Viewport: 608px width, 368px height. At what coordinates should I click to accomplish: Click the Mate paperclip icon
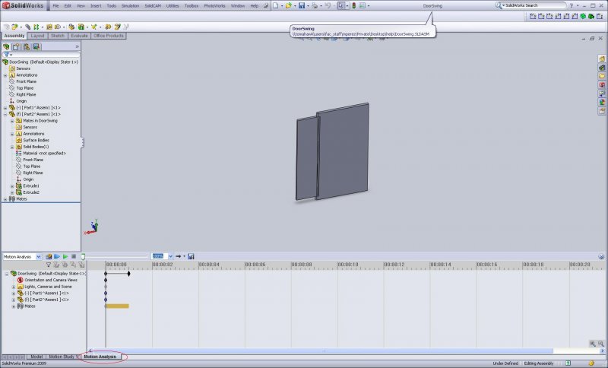coord(27,27)
